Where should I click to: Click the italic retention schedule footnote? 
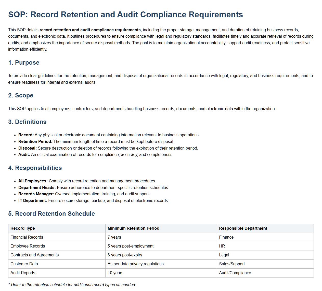point(72,285)
